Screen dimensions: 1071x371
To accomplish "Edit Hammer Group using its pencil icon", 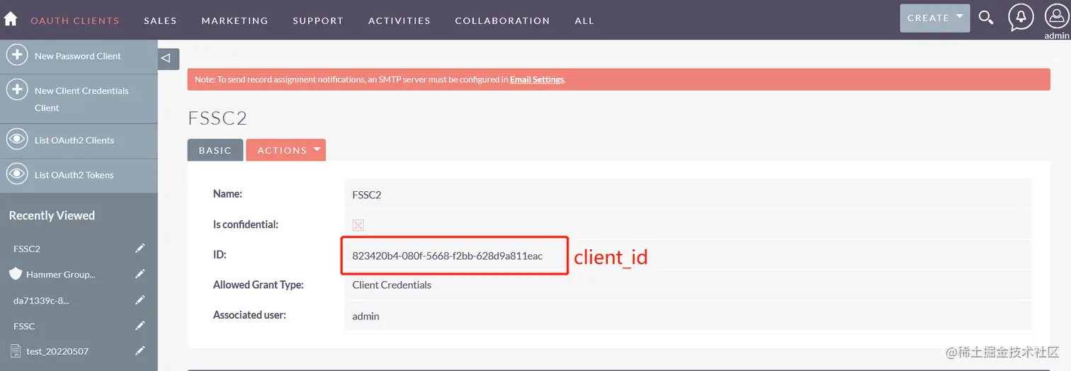I will [x=140, y=274].
